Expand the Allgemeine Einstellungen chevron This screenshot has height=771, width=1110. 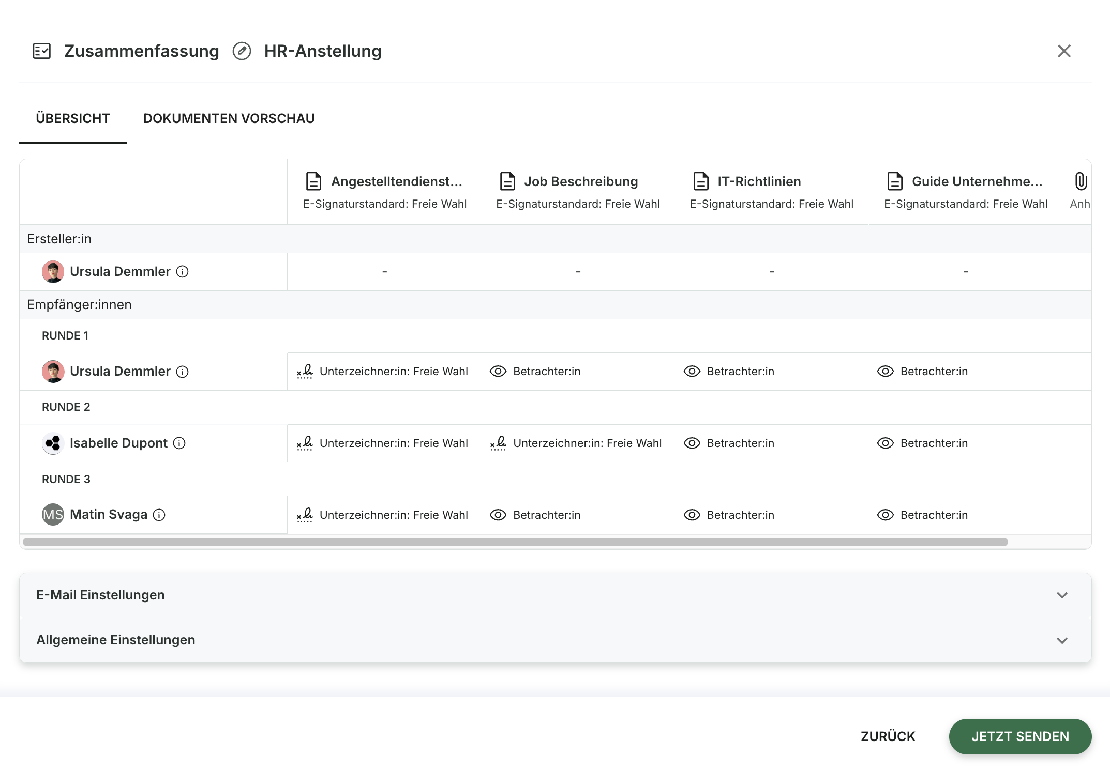point(1062,641)
